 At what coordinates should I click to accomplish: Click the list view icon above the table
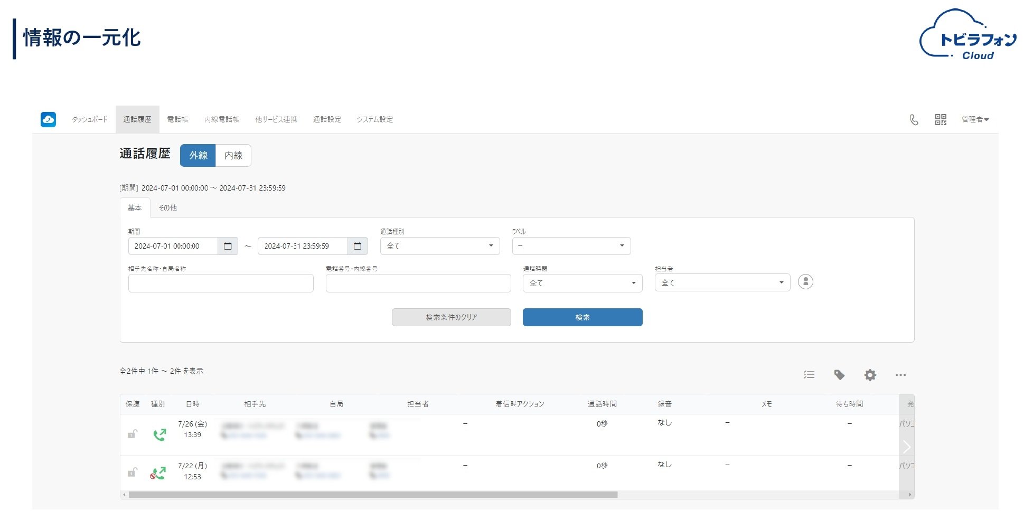(x=809, y=375)
